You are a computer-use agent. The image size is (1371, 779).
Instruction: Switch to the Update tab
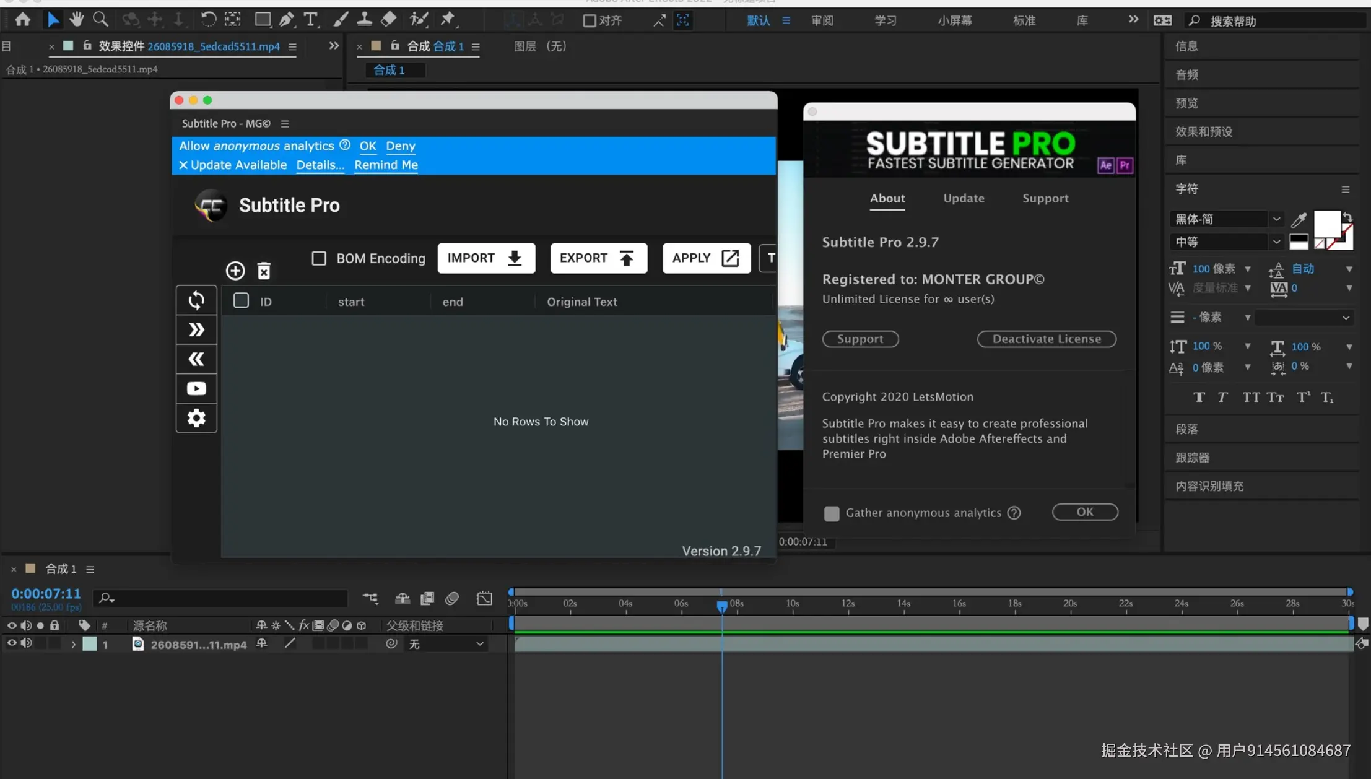964,198
